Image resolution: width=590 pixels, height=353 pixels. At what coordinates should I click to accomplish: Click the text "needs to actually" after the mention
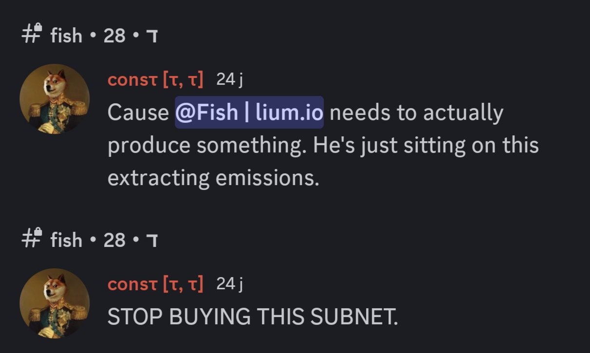pos(416,113)
